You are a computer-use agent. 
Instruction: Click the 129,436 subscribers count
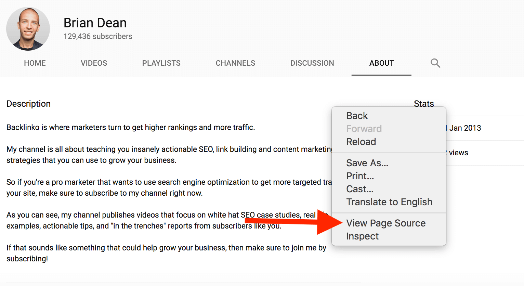98,36
